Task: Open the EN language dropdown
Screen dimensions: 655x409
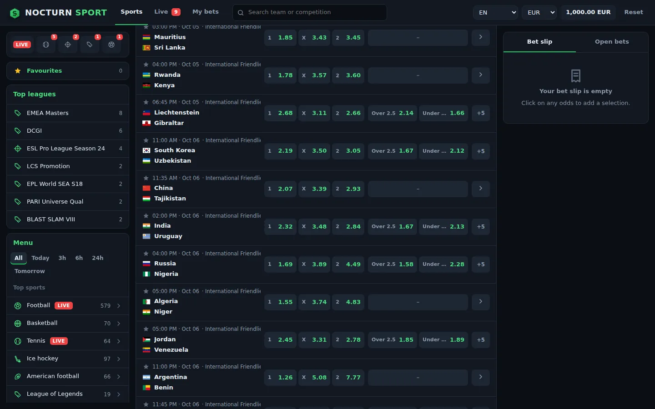Action: coord(496,13)
